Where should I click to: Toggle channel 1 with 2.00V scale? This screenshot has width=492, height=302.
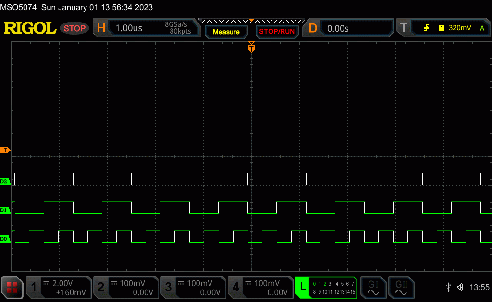(58, 288)
